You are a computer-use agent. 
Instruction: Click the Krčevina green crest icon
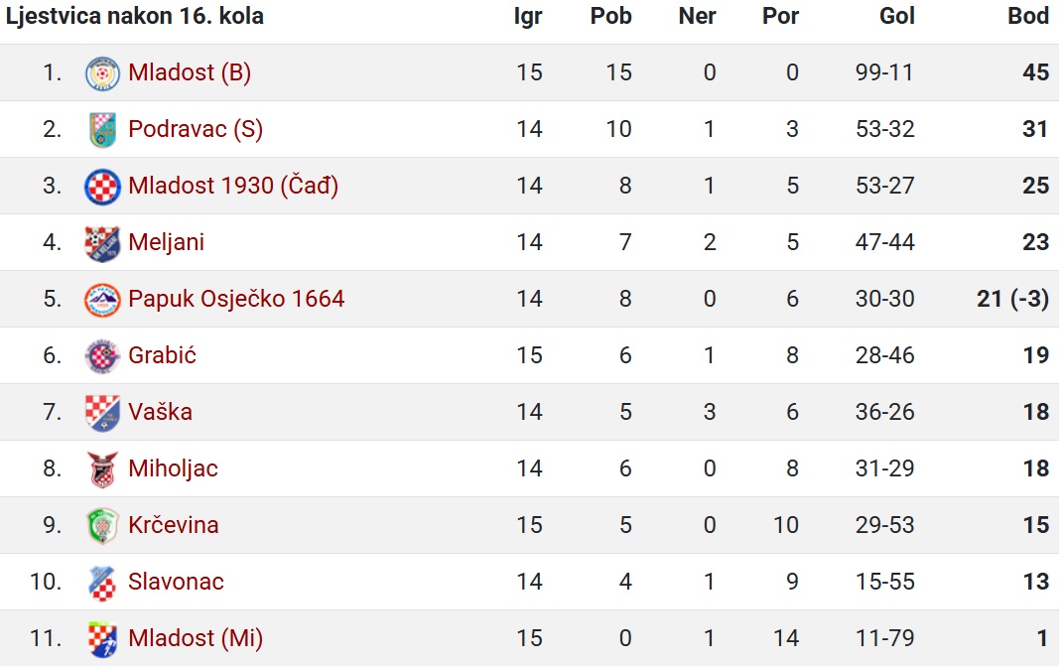[x=102, y=526]
